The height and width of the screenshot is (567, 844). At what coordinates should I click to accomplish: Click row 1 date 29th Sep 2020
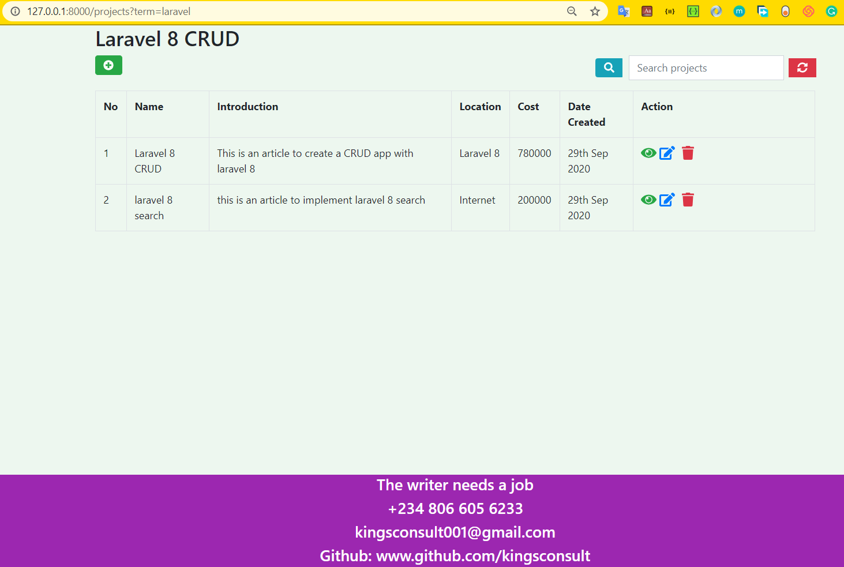tap(588, 161)
